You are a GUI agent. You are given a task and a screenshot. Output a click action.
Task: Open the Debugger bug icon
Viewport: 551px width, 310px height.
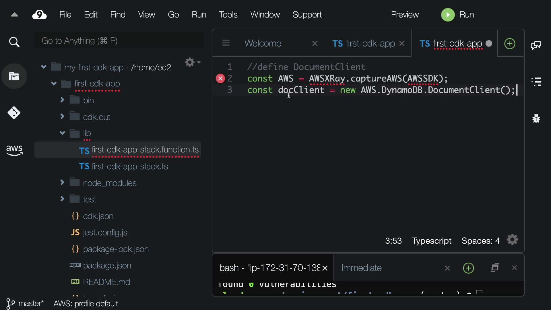[536, 118]
